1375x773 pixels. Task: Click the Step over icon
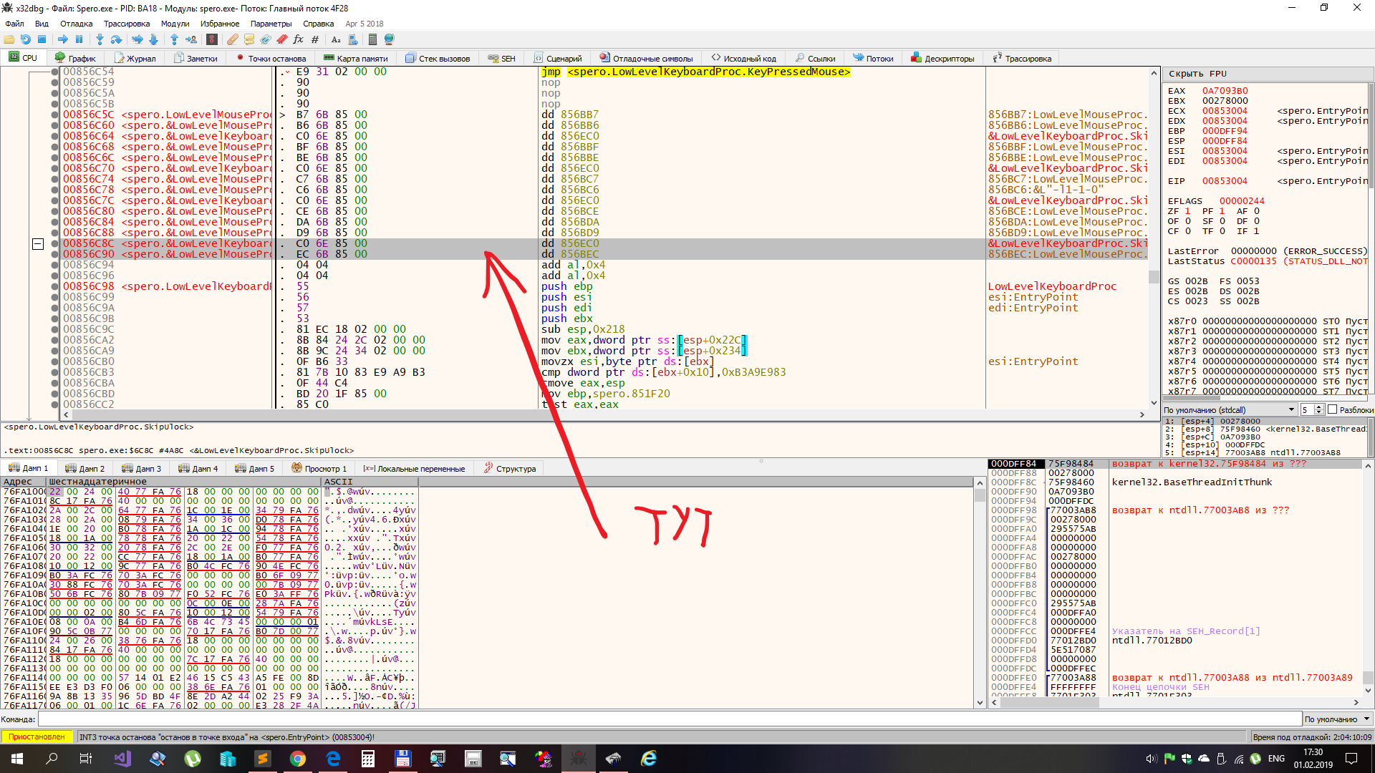(116, 39)
